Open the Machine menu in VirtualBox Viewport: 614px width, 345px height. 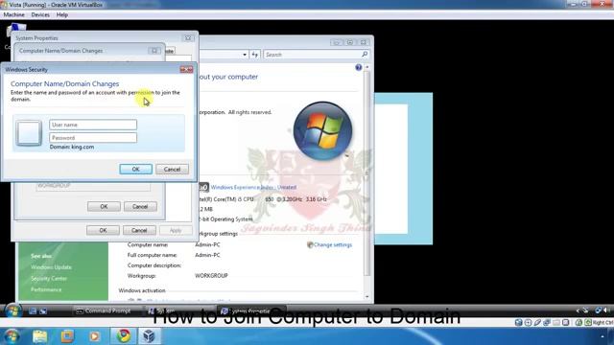(x=13, y=15)
